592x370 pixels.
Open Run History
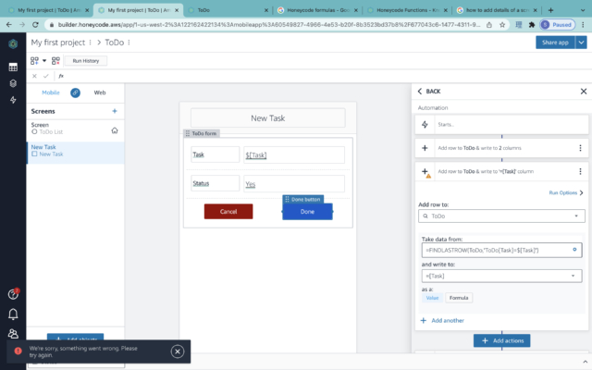(86, 61)
